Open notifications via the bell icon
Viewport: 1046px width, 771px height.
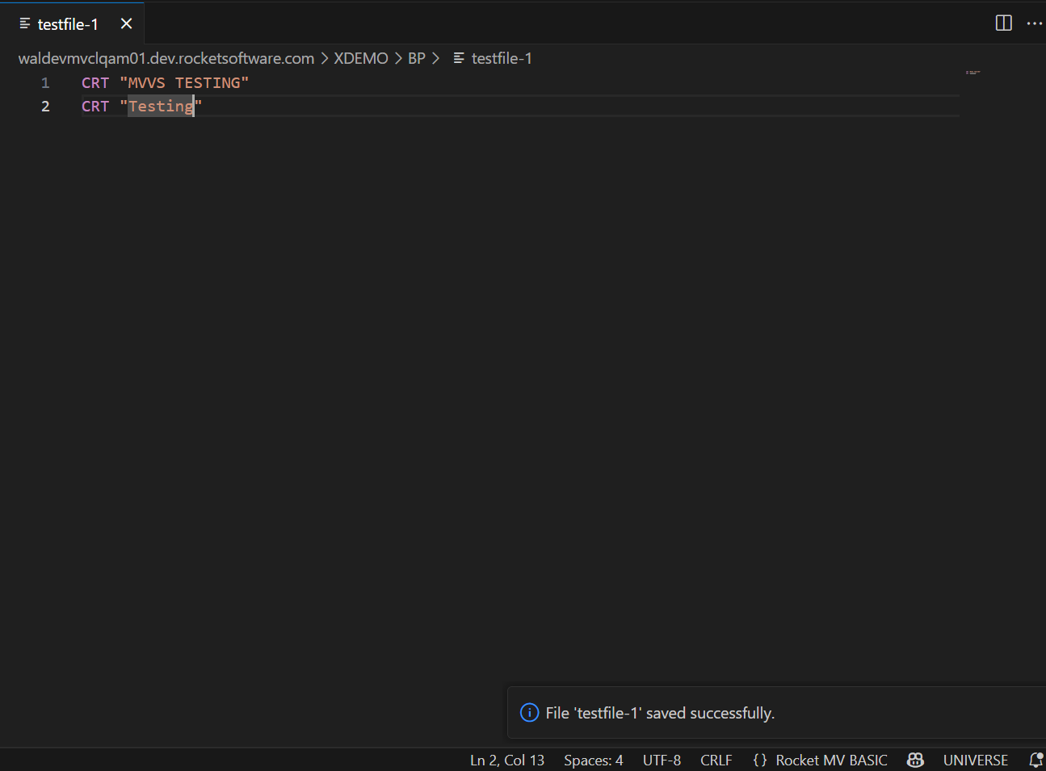1035,760
